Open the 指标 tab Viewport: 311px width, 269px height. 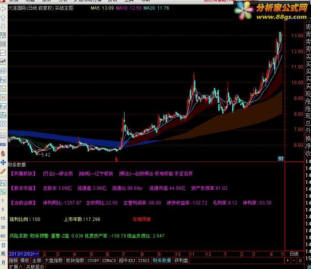[x=13, y=260]
